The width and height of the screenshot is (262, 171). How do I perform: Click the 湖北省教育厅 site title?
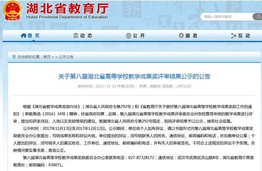tap(68, 8)
